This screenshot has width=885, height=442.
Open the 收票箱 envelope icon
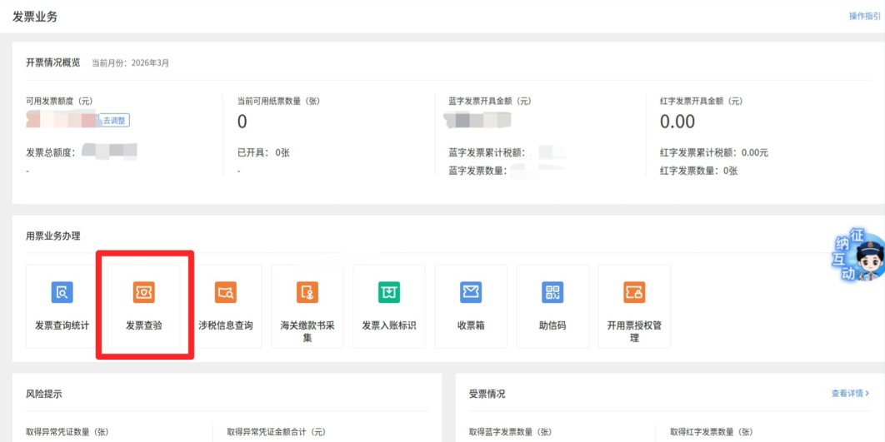[x=471, y=292]
